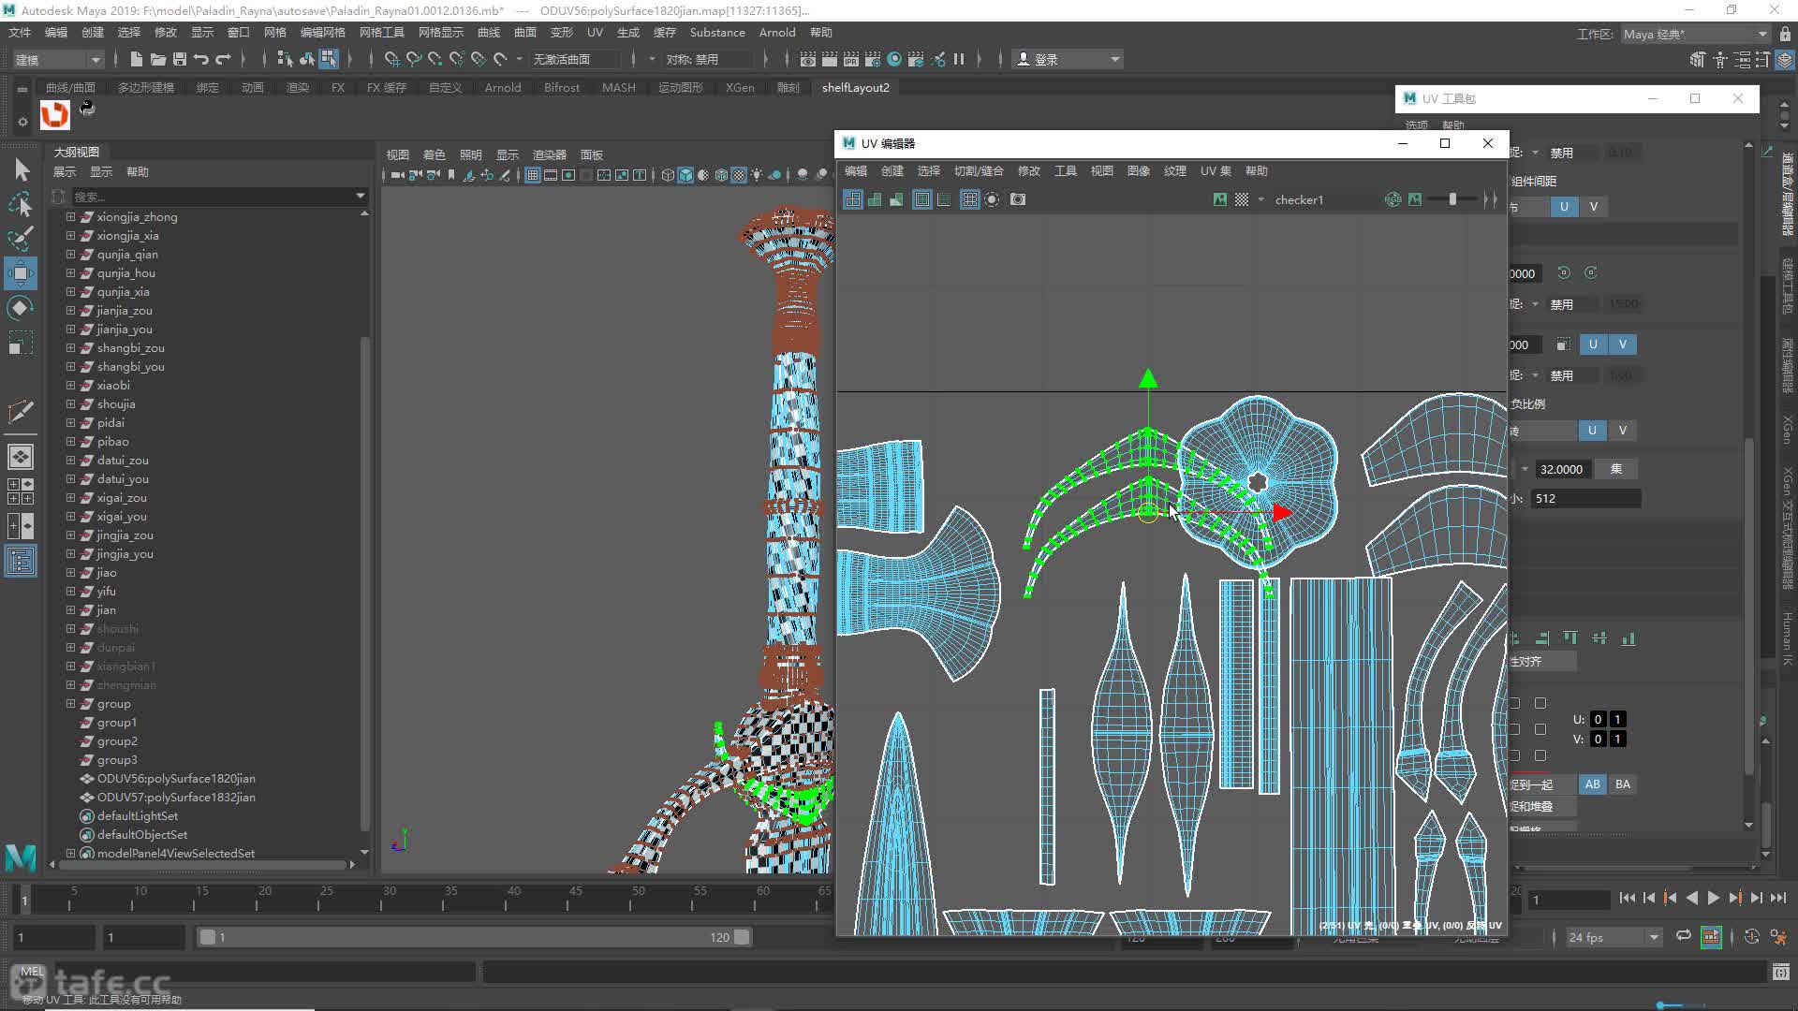Screen dimensions: 1798x1011
Task: Click the outliner layout icon in left sidebar
Action: pos(21,562)
